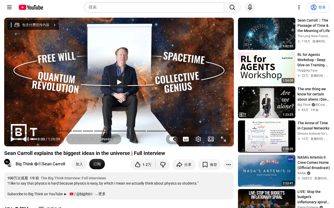Open 'Are we alone?' aliens video thumbnail
Viewport: 334px width, 208px height.
coord(267,102)
